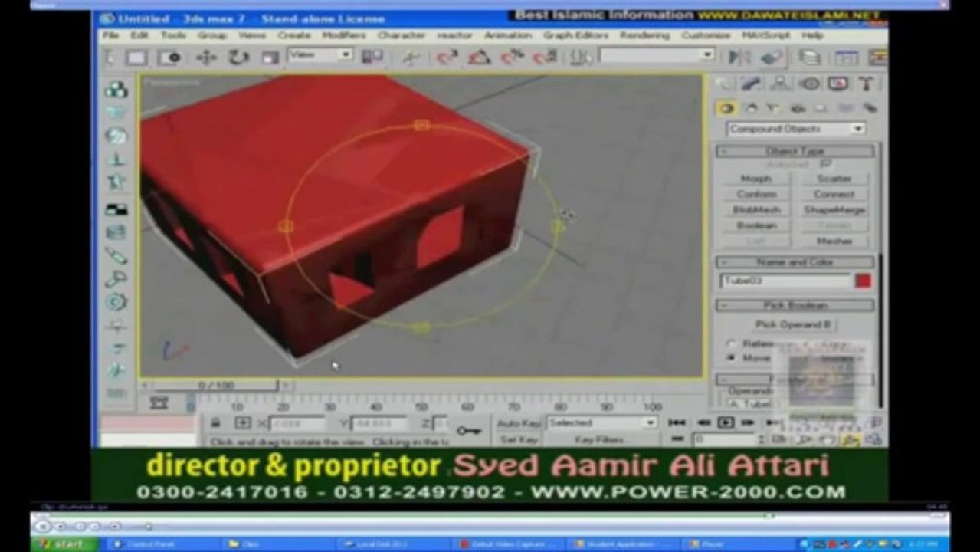Screen dimensions: 980x552
Task: Switch the absolute/offset transform type-in mode
Action: [x=242, y=422]
